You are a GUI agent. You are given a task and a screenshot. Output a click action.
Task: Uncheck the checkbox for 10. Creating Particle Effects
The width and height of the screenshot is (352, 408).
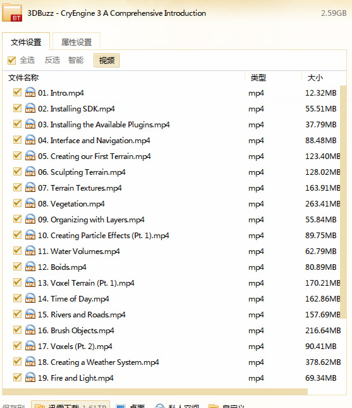pyautogui.click(x=18, y=235)
